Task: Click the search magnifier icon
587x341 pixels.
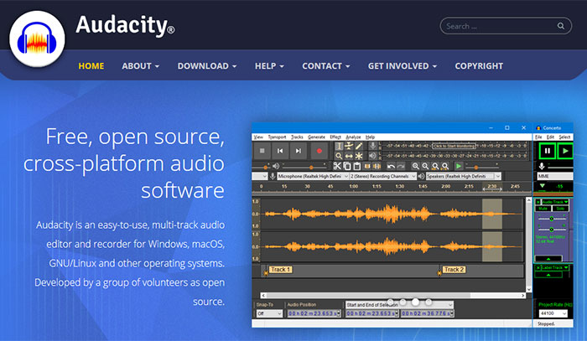Action: pos(560,26)
